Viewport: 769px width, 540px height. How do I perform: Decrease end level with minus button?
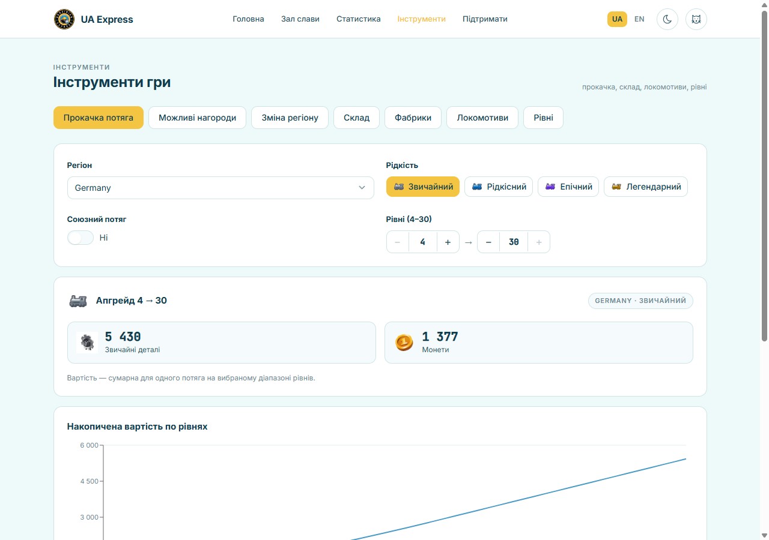pos(488,242)
